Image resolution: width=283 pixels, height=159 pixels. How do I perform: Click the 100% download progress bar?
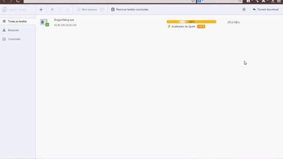pyautogui.click(x=191, y=22)
